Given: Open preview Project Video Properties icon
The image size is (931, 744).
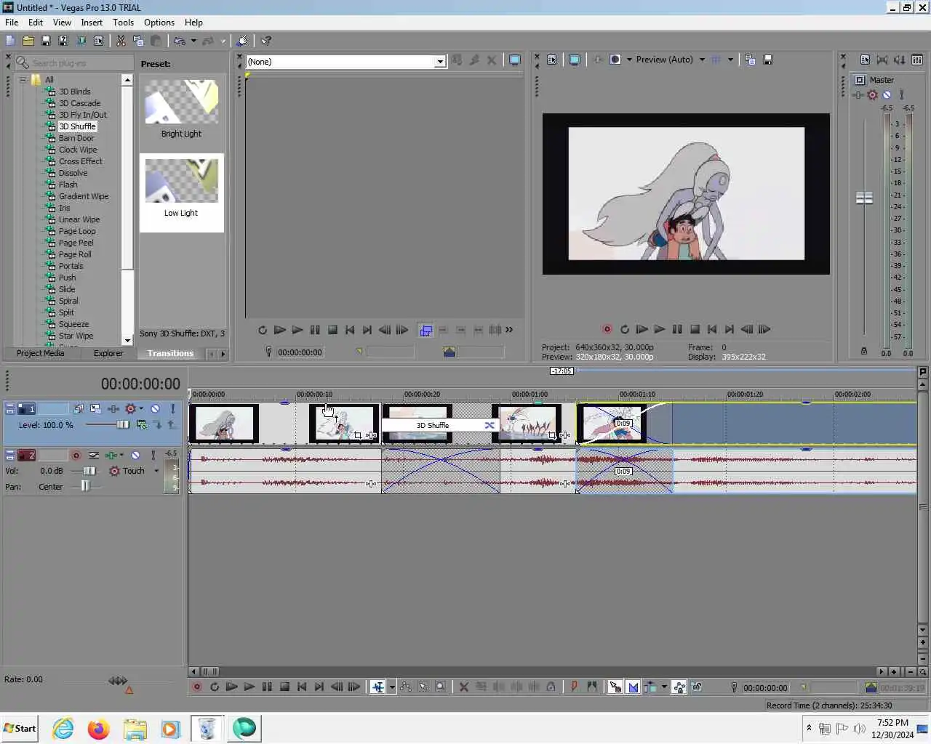Looking at the screenshot, I should [552, 60].
